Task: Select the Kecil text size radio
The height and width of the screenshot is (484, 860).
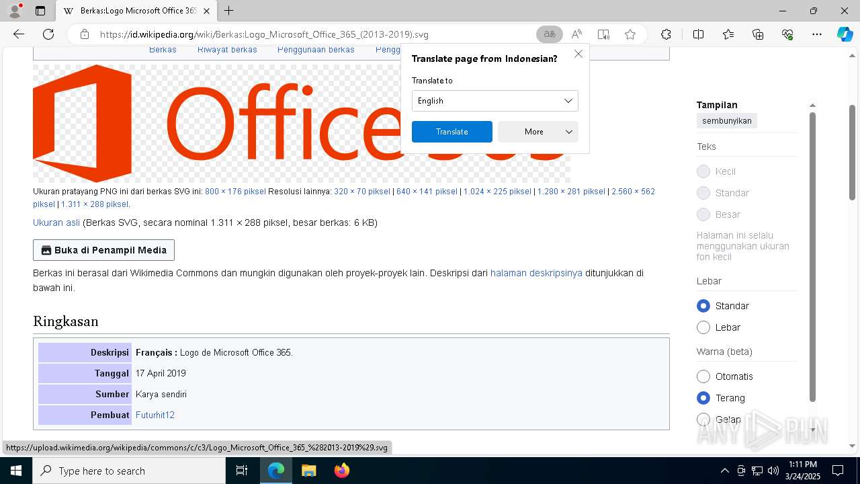Action: coord(703,171)
